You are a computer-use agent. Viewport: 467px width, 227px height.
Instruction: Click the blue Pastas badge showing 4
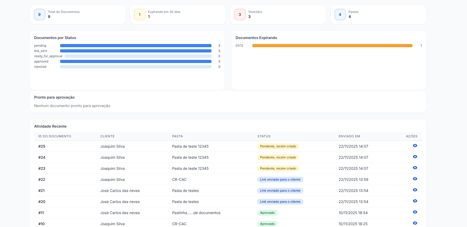coord(340,15)
